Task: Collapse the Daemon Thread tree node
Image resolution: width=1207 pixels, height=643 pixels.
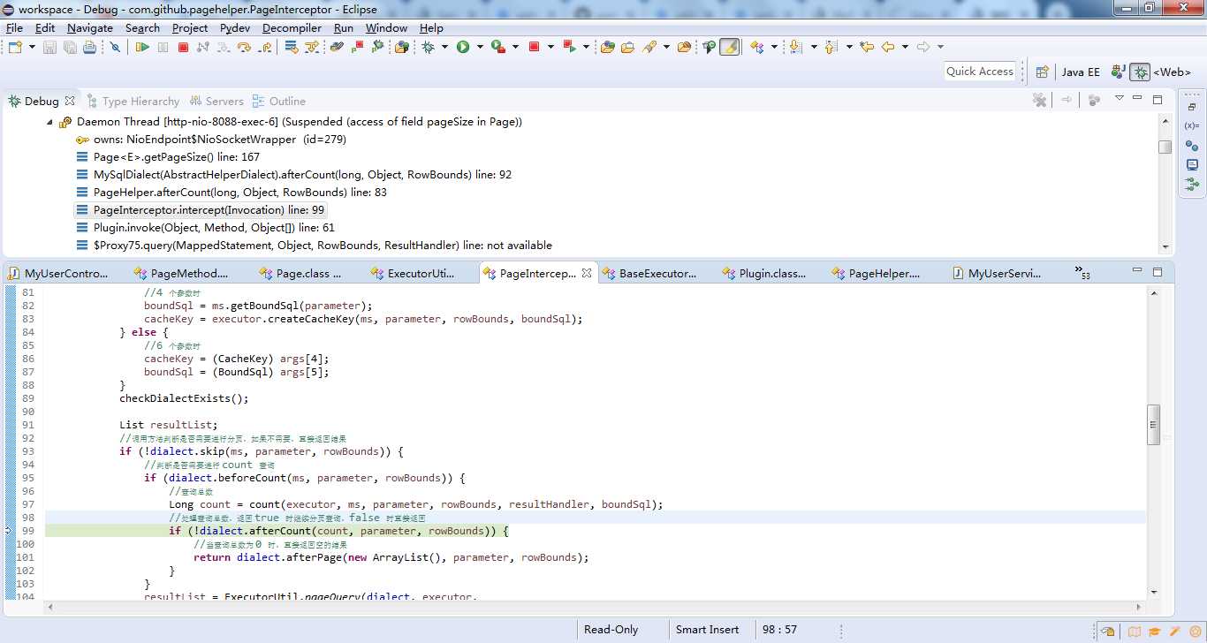Action: [x=49, y=122]
